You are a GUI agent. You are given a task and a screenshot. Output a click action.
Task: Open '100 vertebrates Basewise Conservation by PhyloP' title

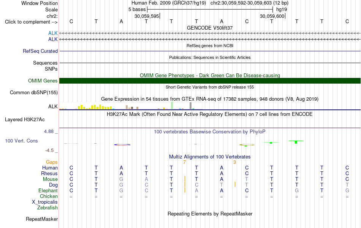210,132
